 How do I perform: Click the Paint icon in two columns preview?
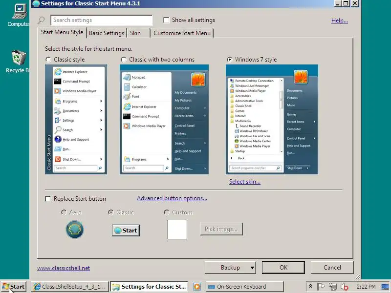127,96
